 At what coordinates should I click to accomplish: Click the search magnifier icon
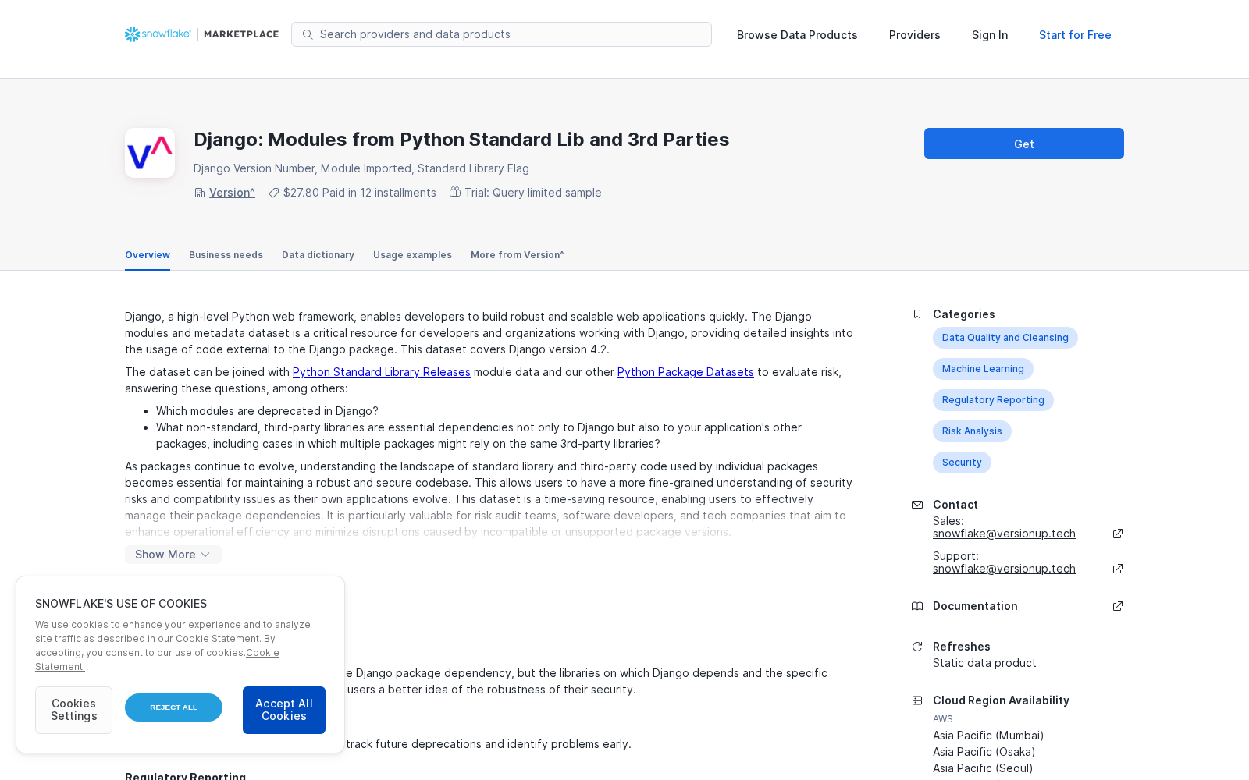pyautogui.click(x=308, y=34)
